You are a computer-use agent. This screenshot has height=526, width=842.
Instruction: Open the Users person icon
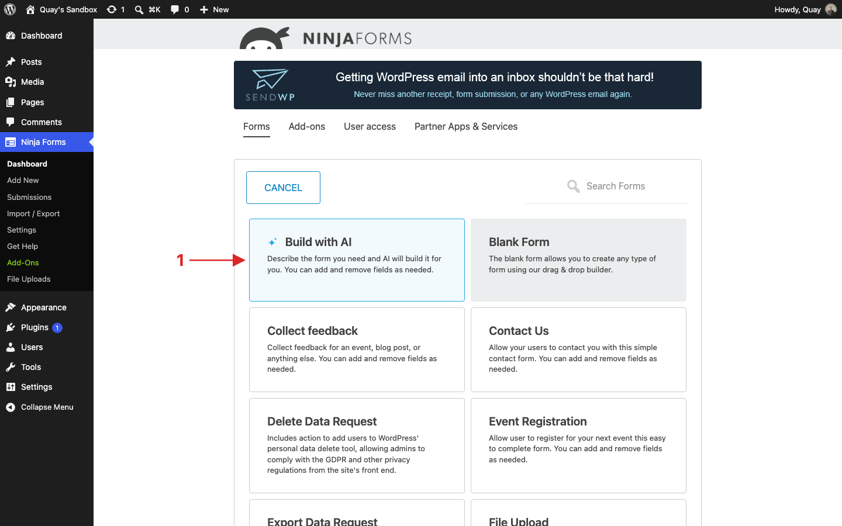[11, 347]
